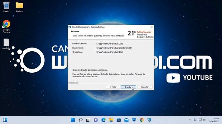Open File Explorer from taskbar
The height and width of the screenshot is (124, 222).
point(111,120)
